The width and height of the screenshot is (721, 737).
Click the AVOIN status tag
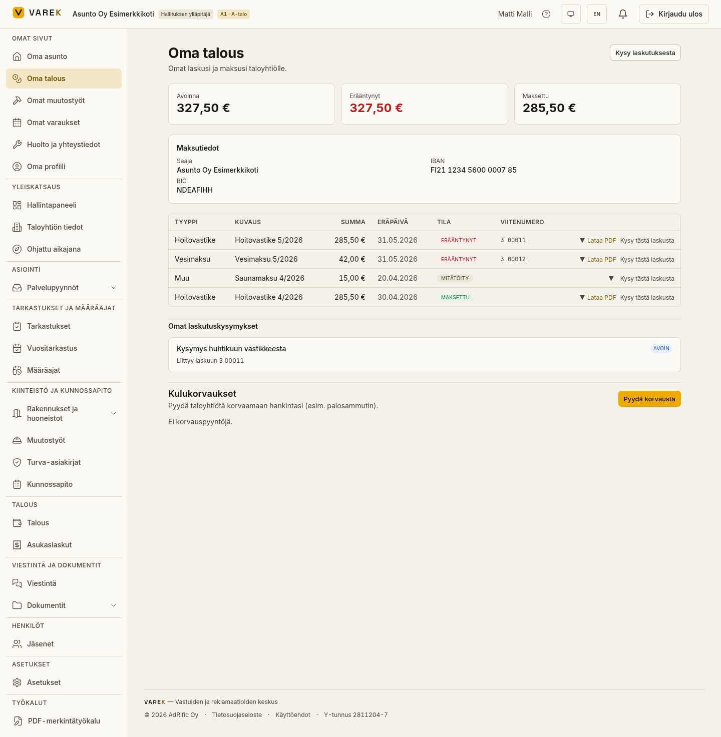click(661, 349)
